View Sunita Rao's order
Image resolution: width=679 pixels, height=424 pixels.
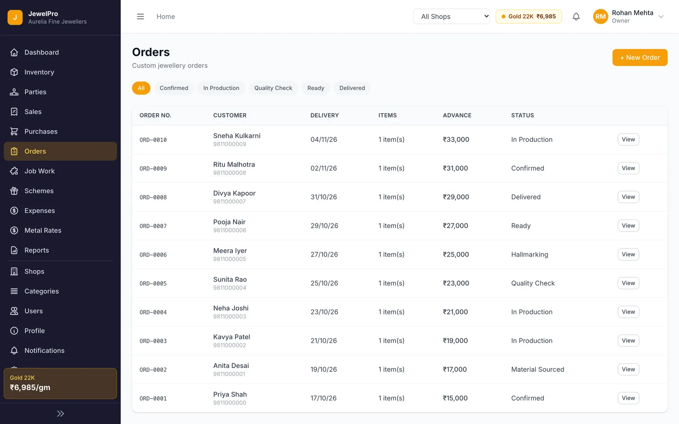click(628, 283)
